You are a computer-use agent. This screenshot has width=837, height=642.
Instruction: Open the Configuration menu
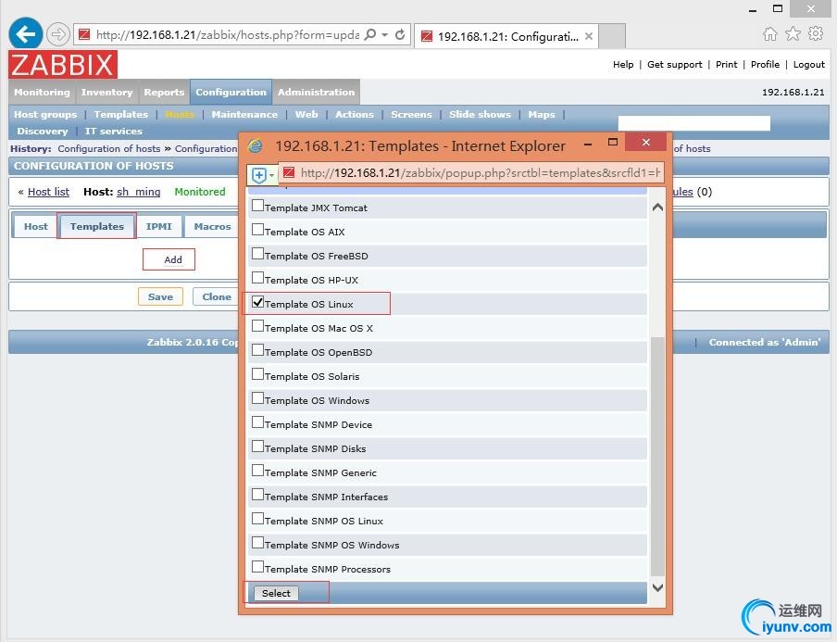point(231,92)
